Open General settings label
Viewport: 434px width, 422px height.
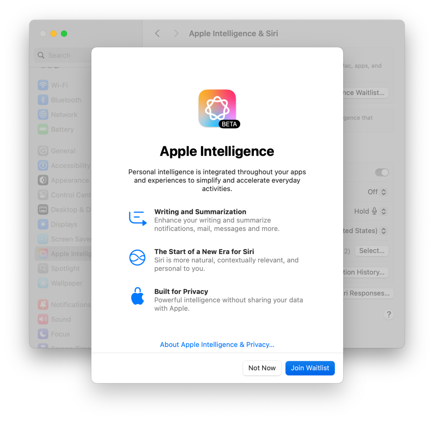[x=63, y=151]
